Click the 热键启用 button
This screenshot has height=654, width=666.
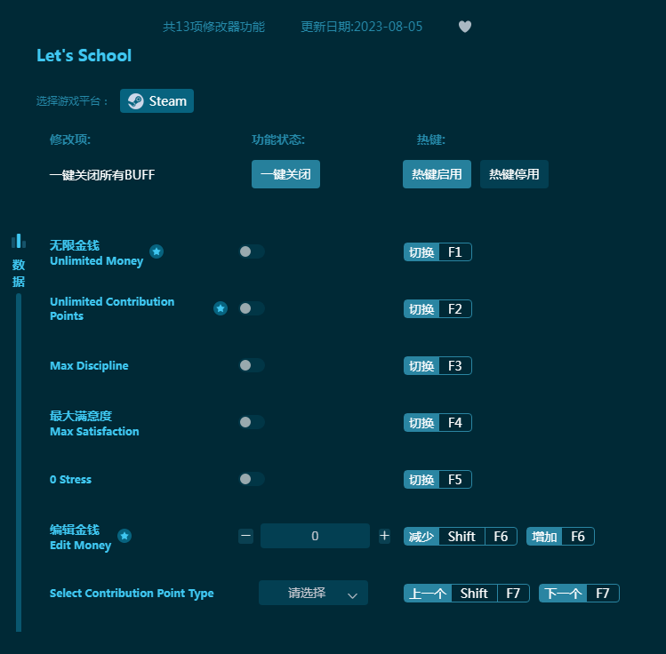click(x=437, y=174)
